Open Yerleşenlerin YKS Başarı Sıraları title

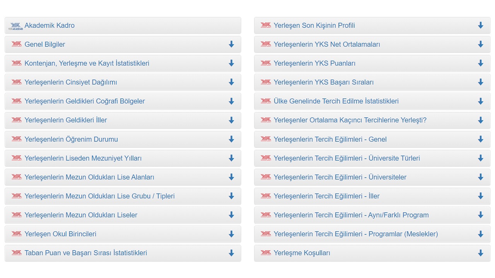pos(324,82)
